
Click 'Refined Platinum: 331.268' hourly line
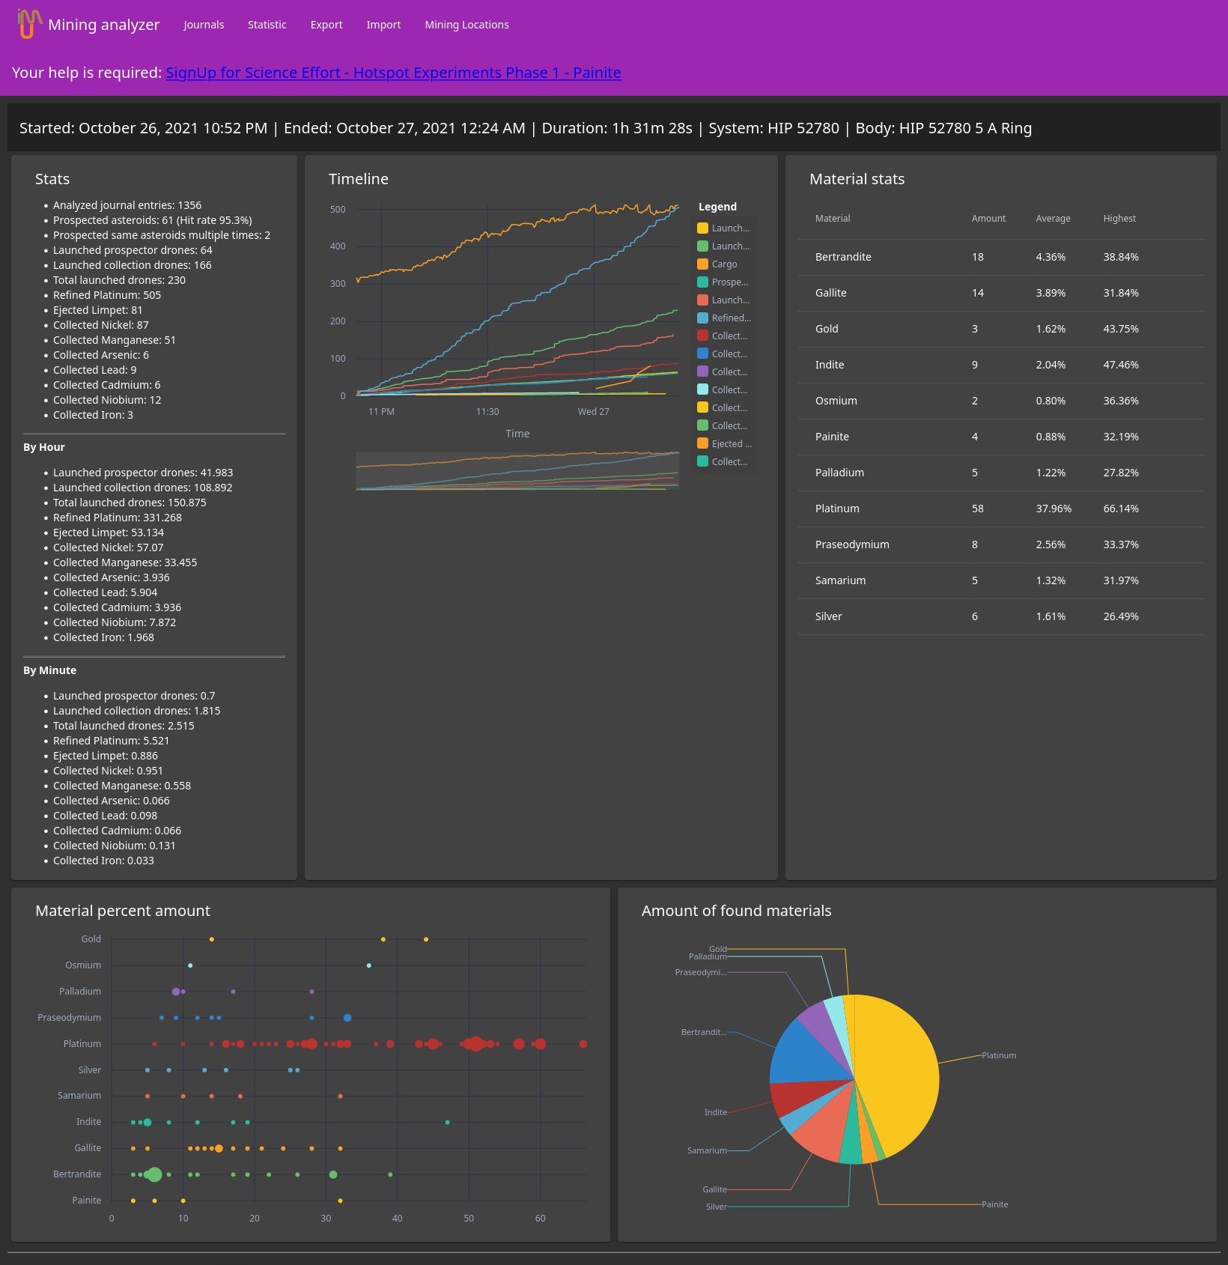[x=118, y=518]
